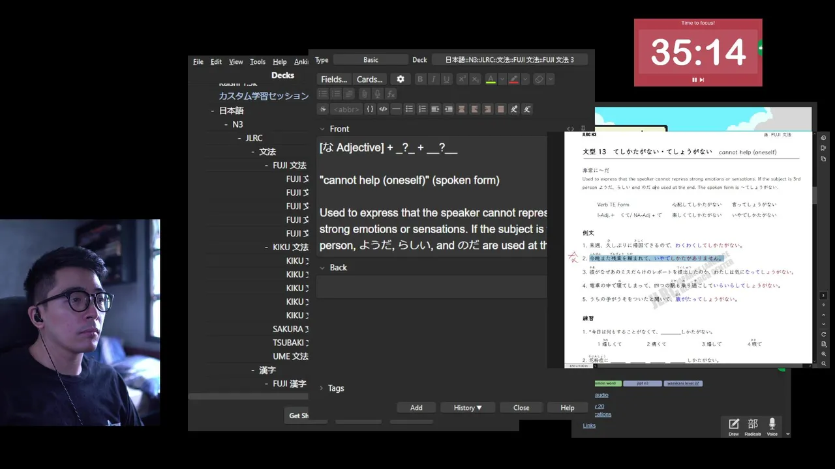
Task: Collapse the KIKU 文法 deck
Action: click(267, 248)
